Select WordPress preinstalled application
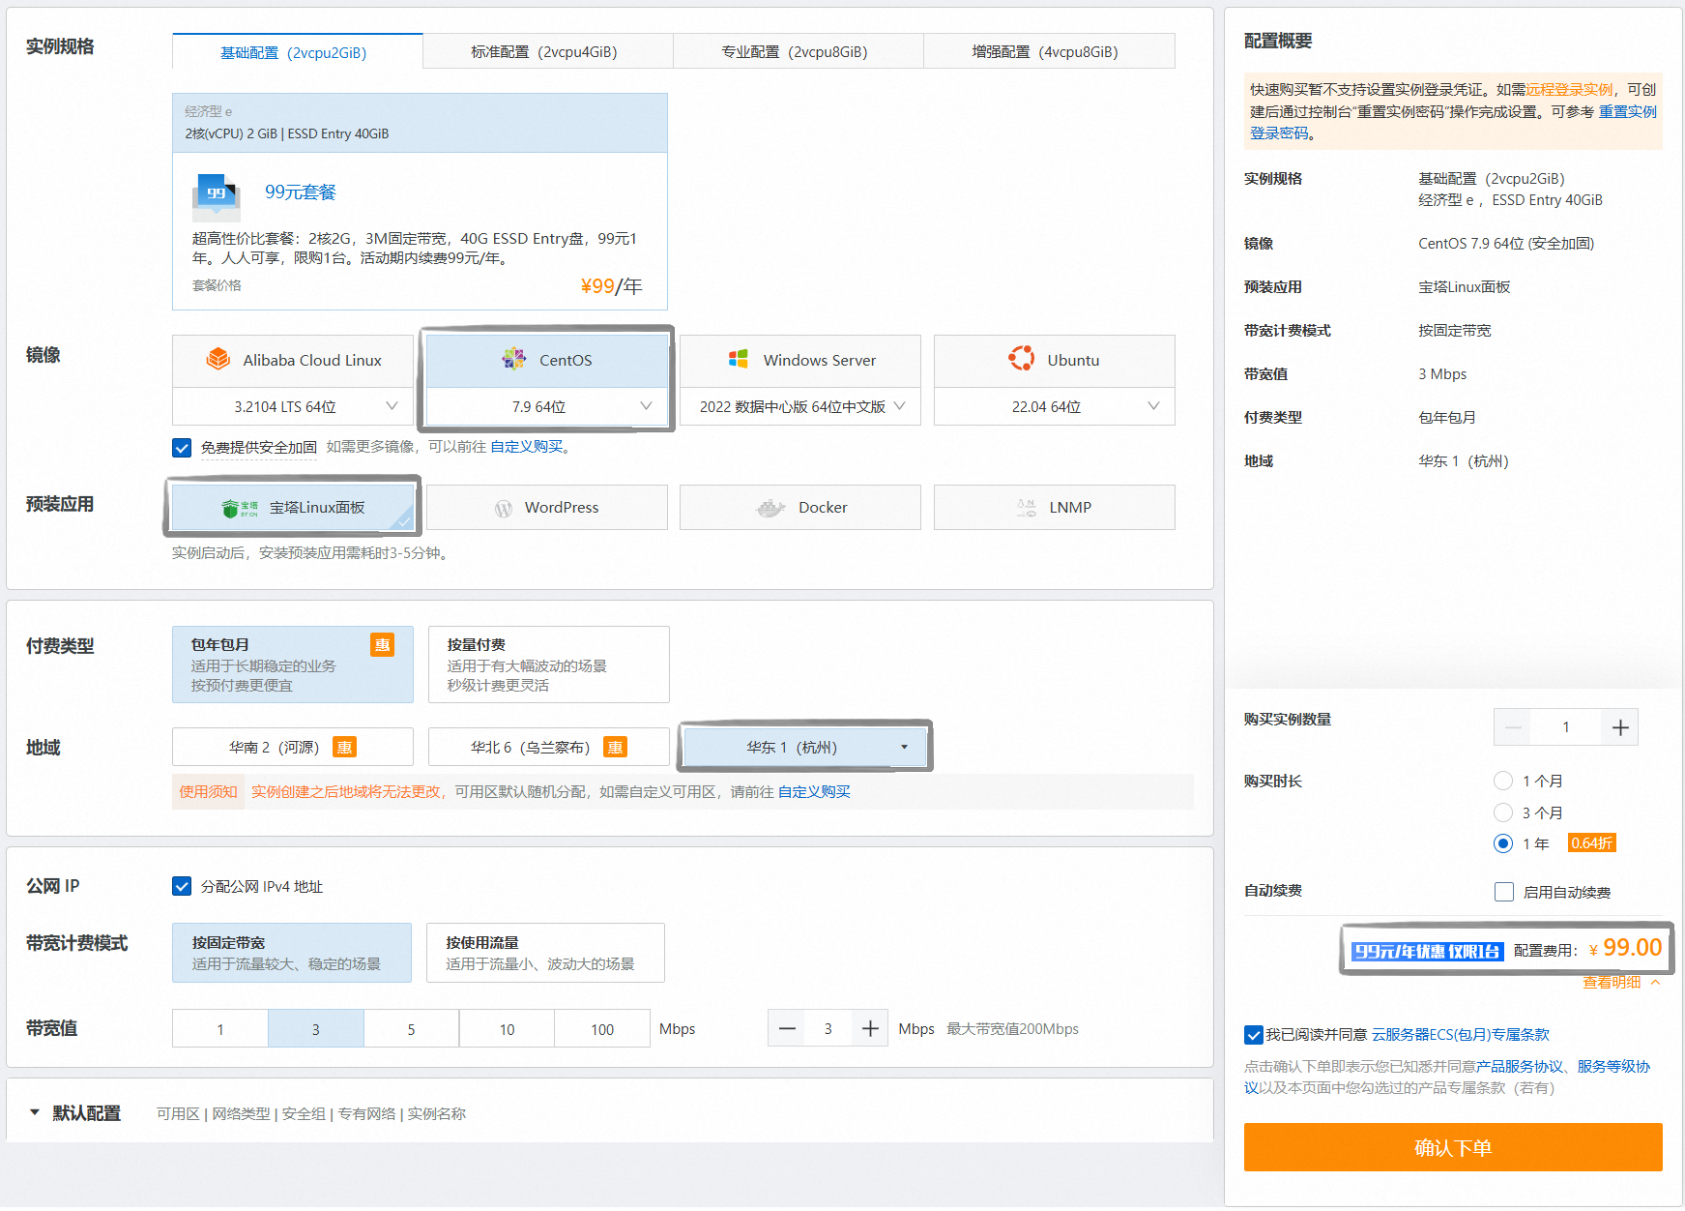This screenshot has height=1211, width=1685. click(x=547, y=507)
